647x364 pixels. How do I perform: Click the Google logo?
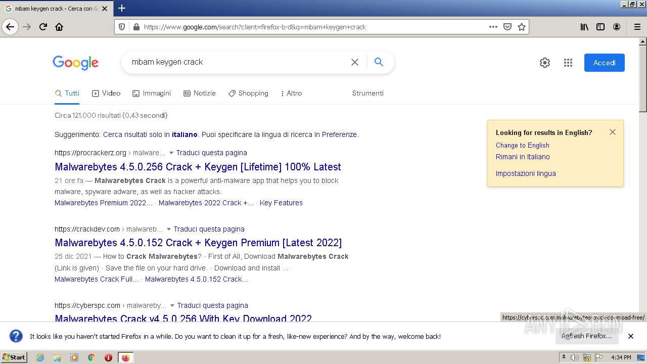click(75, 63)
